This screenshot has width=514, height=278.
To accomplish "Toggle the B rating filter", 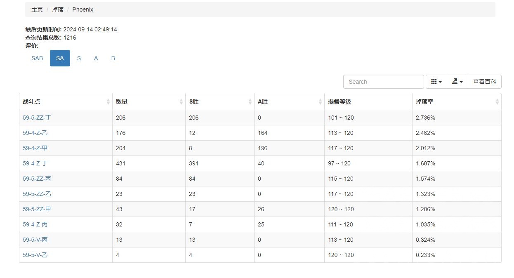I will pyautogui.click(x=113, y=58).
